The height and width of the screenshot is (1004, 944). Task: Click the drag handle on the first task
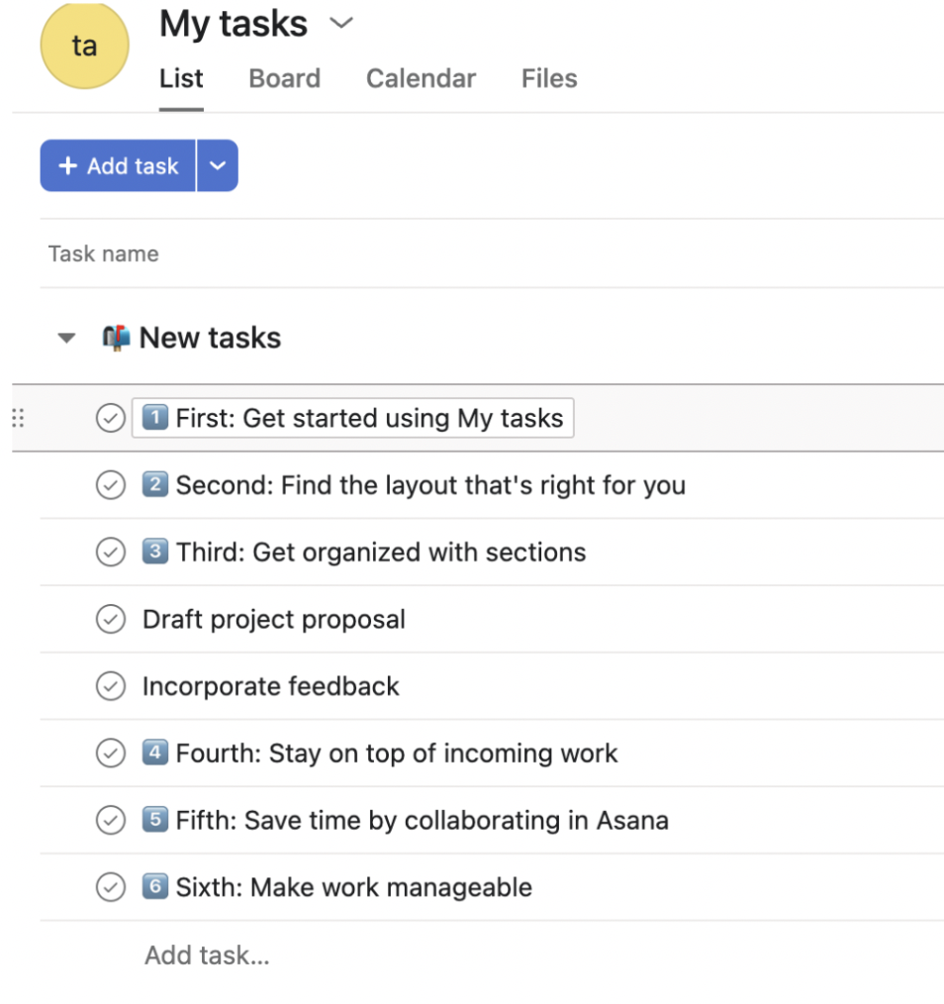[17, 418]
